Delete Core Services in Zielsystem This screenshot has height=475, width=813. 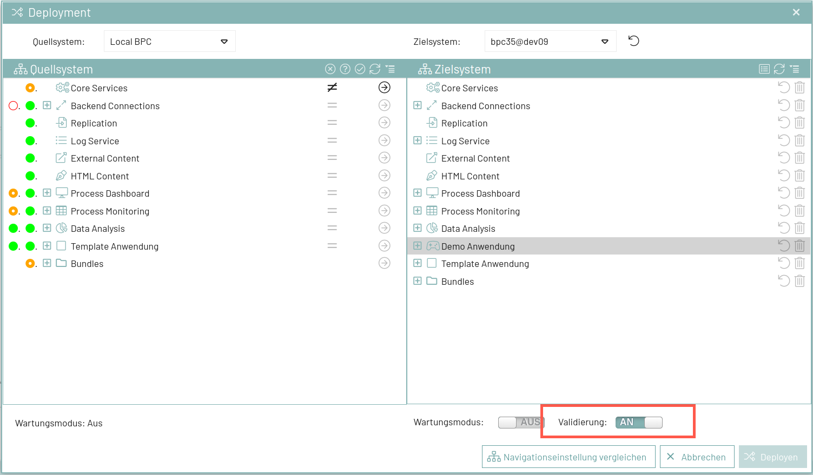pos(799,88)
